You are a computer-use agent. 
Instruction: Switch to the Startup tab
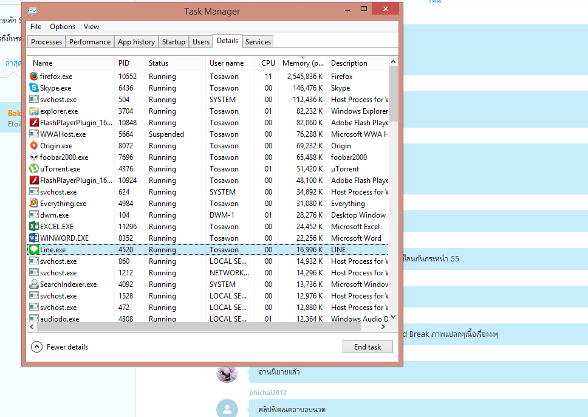tap(173, 42)
